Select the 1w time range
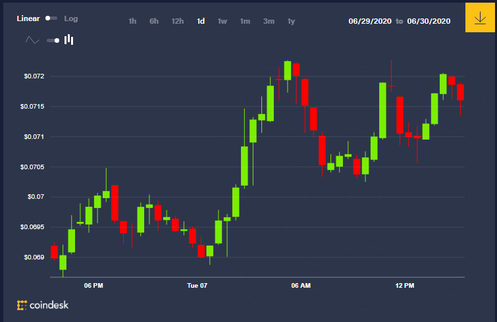Viewport: 497px width, 322px height. [222, 21]
